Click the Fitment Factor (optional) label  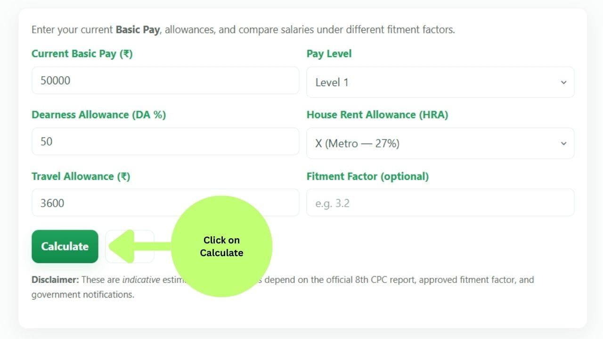click(367, 177)
